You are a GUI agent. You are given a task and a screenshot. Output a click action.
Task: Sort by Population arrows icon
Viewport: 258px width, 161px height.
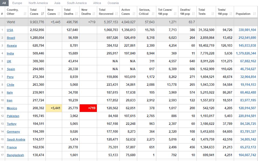point(255,14)
